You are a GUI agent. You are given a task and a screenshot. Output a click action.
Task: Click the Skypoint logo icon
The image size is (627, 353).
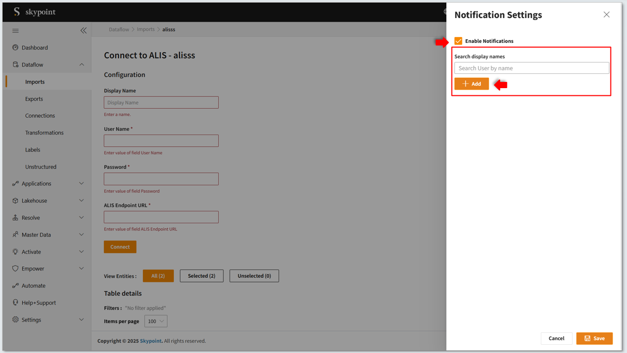pos(17,12)
